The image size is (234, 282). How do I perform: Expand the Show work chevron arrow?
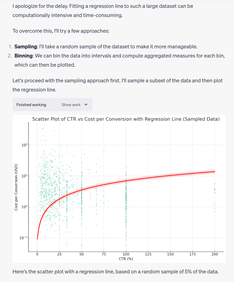[86, 105]
